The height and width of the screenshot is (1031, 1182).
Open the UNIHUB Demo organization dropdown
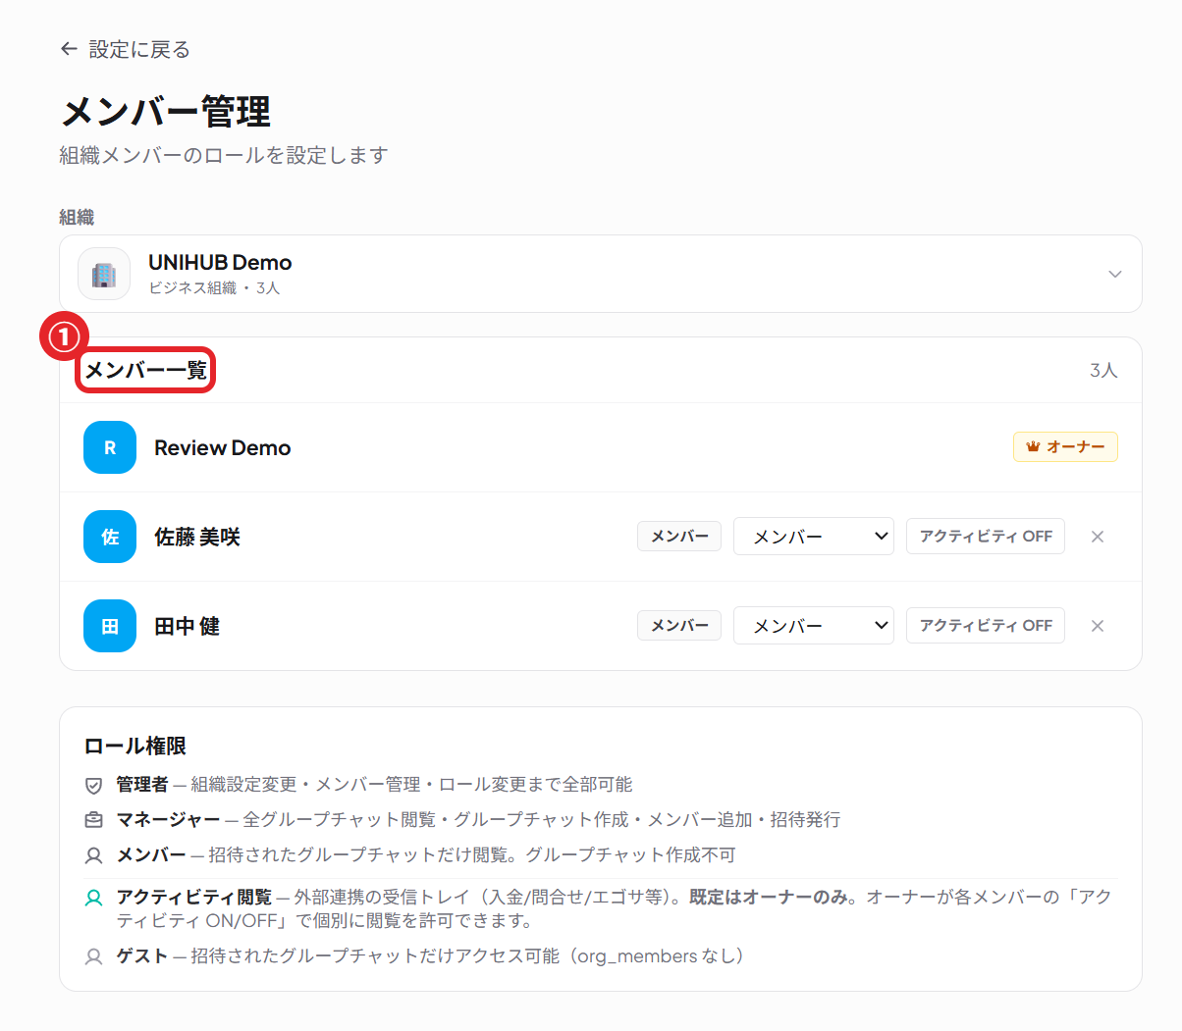point(600,274)
